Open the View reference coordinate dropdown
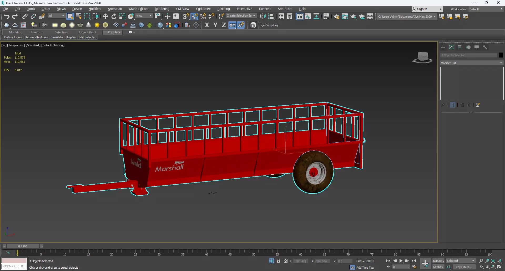The height and width of the screenshot is (271, 505). [144, 16]
